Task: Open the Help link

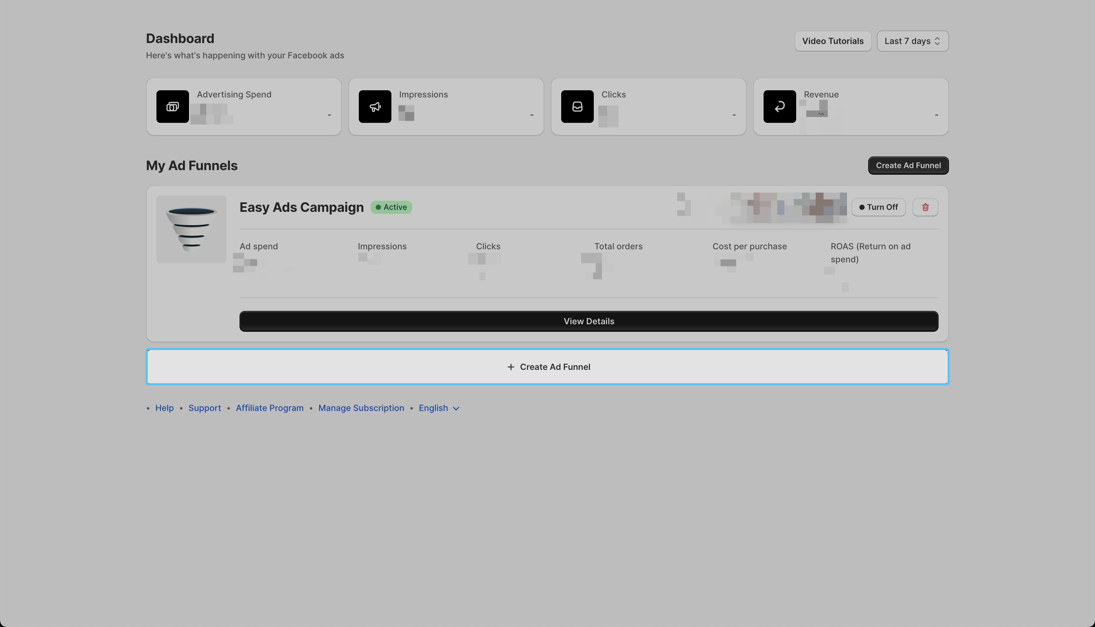Action: coord(165,408)
